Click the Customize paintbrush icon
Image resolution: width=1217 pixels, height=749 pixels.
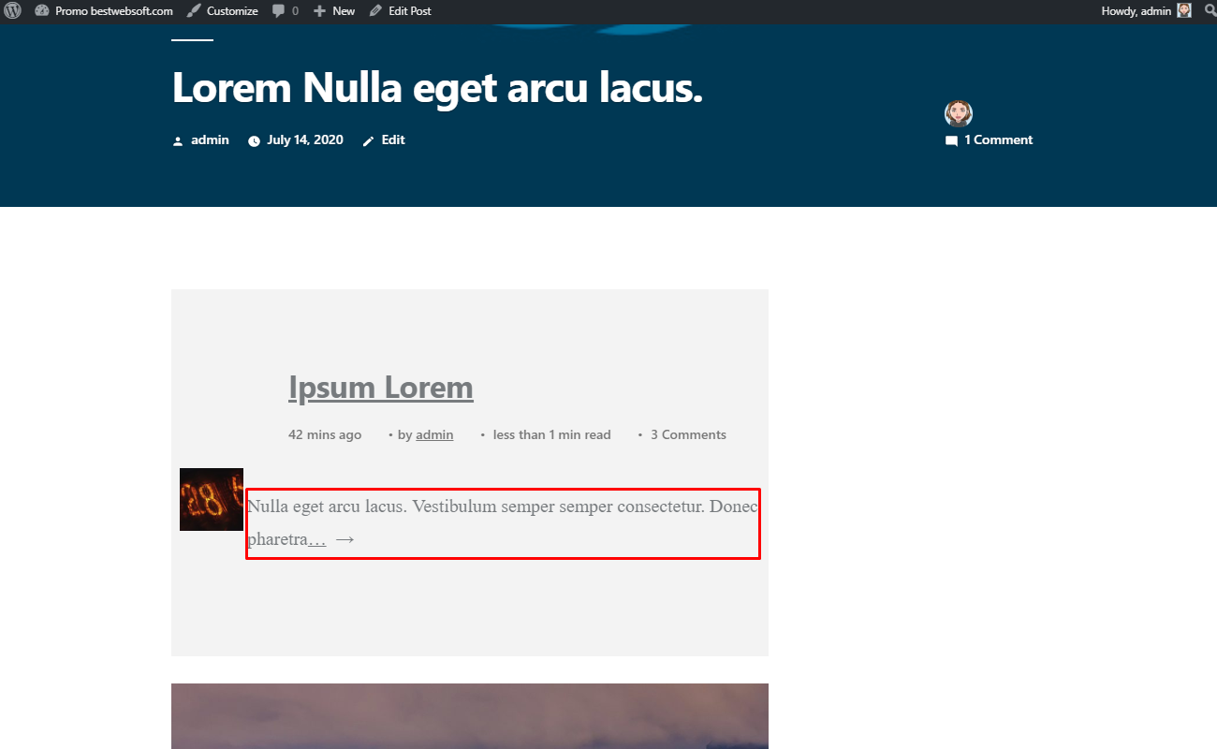[193, 11]
